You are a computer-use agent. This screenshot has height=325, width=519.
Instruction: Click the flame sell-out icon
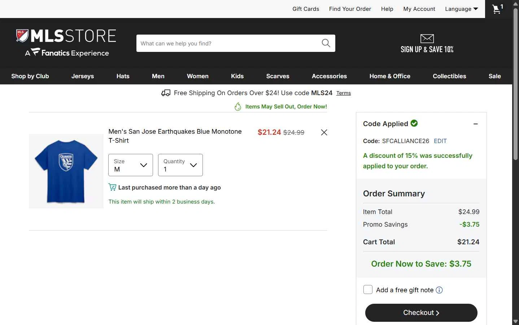[238, 107]
